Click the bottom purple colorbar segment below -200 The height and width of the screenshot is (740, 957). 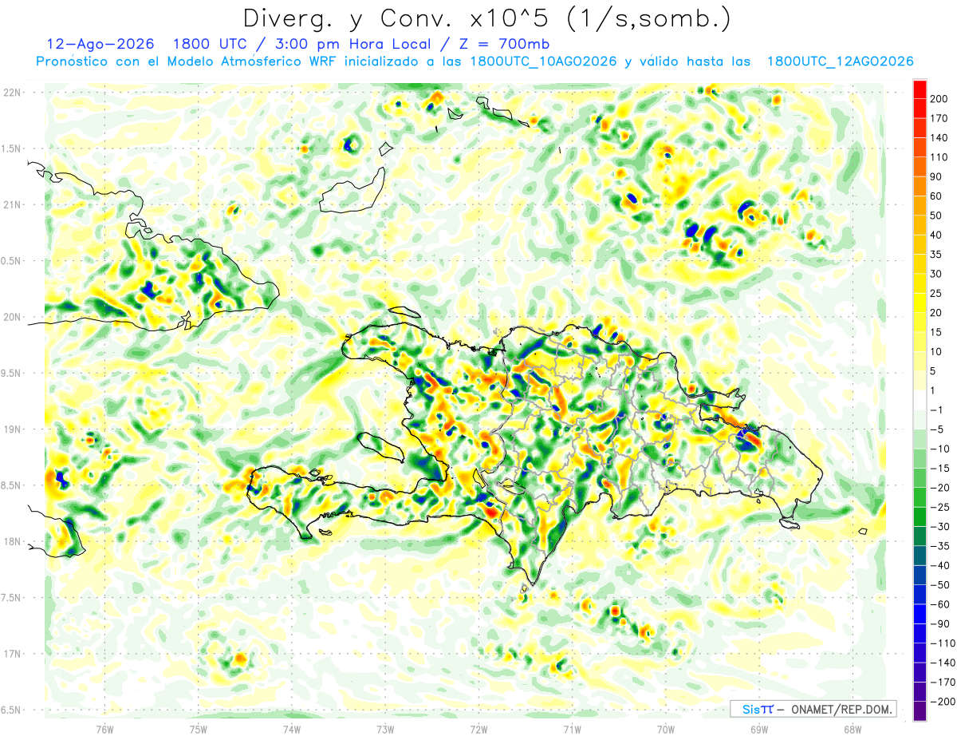920,711
